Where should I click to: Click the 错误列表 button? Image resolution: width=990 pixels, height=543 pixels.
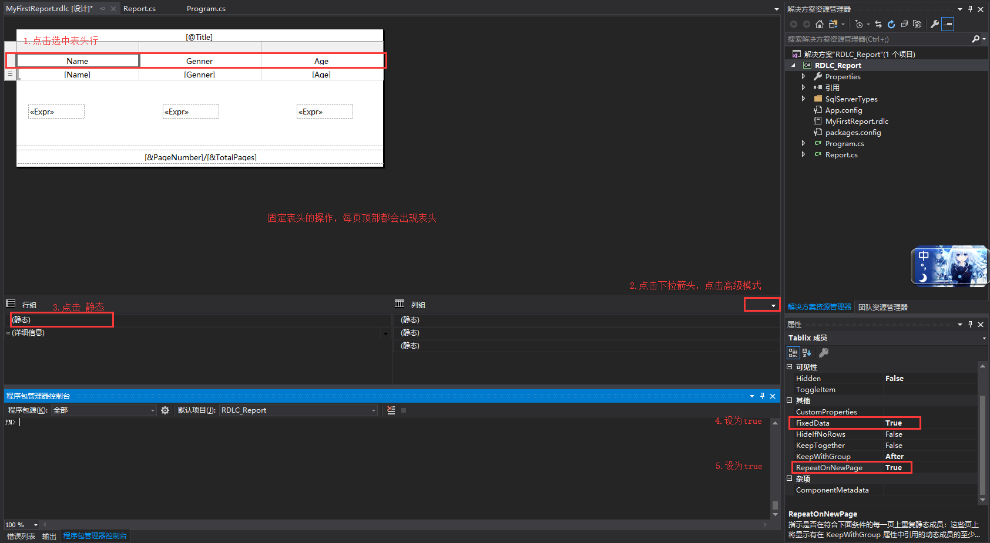[x=21, y=535]
